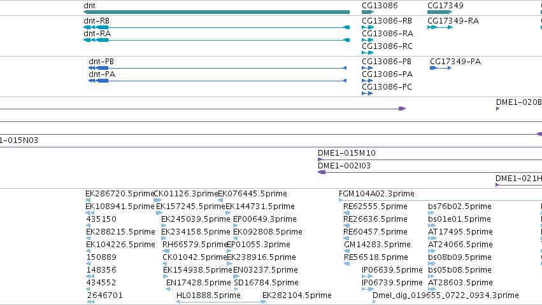This screenshot has width=542, height=305.
Task: Click CG17349-PA protein label
Action: (x=455, y=62)
